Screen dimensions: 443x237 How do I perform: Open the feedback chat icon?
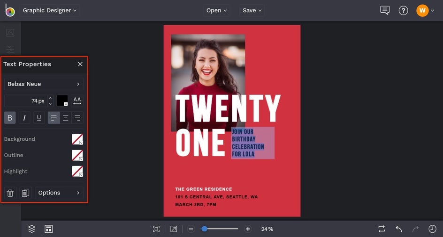385,10
